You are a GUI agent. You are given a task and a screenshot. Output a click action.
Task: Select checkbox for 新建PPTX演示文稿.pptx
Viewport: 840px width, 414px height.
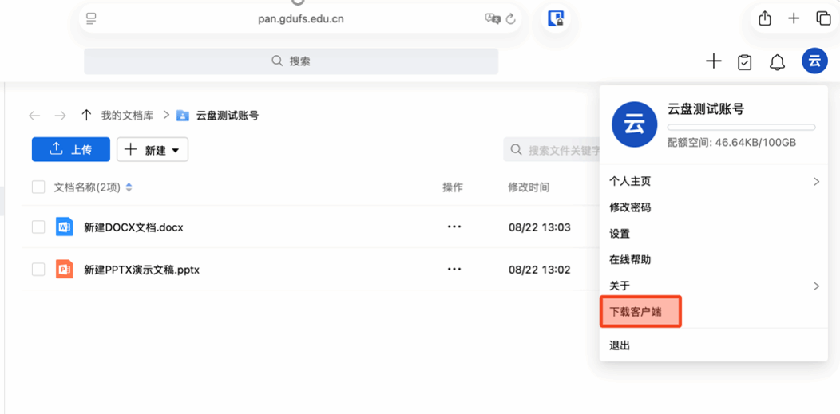38,270
